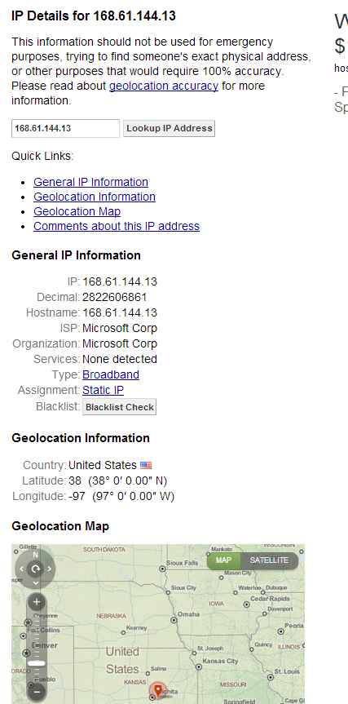
Task: Open the Static IP assignment link
Action: [x=104, y=390]
